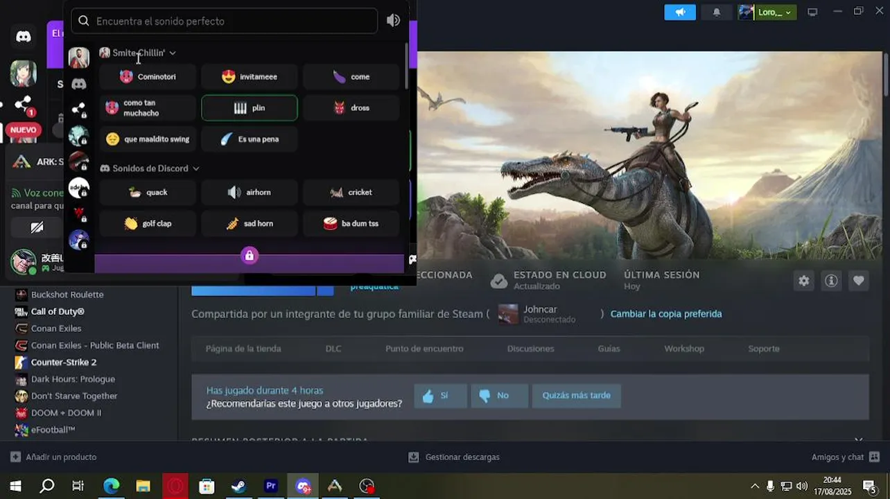
Task: Select Don't Starve Together in library list
Action: pyautogui.click(x=74, y=396)
